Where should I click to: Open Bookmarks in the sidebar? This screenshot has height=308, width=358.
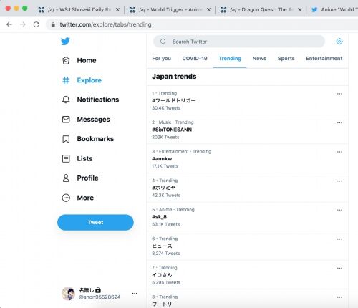click(x=88, y=139)
